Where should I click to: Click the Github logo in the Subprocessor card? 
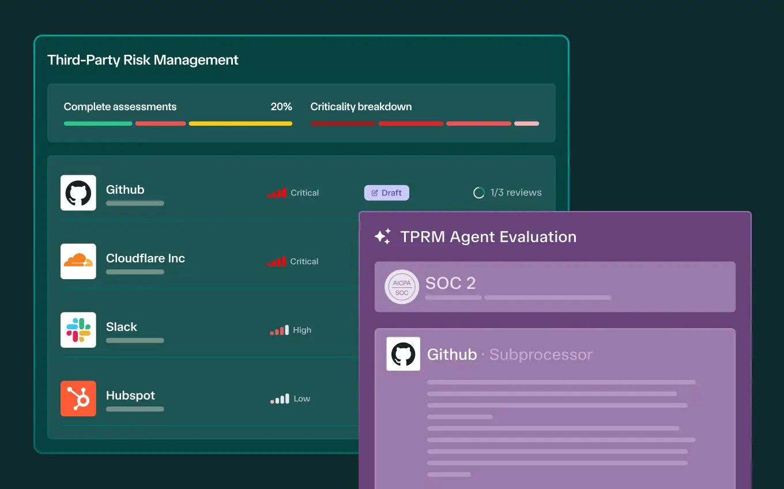[x=404, y=354]
